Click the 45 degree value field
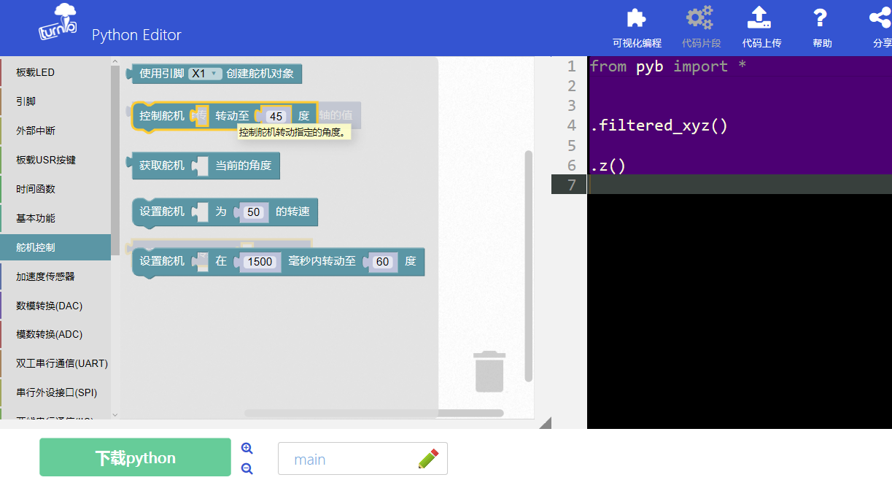Viewport: 892px width, 480px height. pos(276,117)
